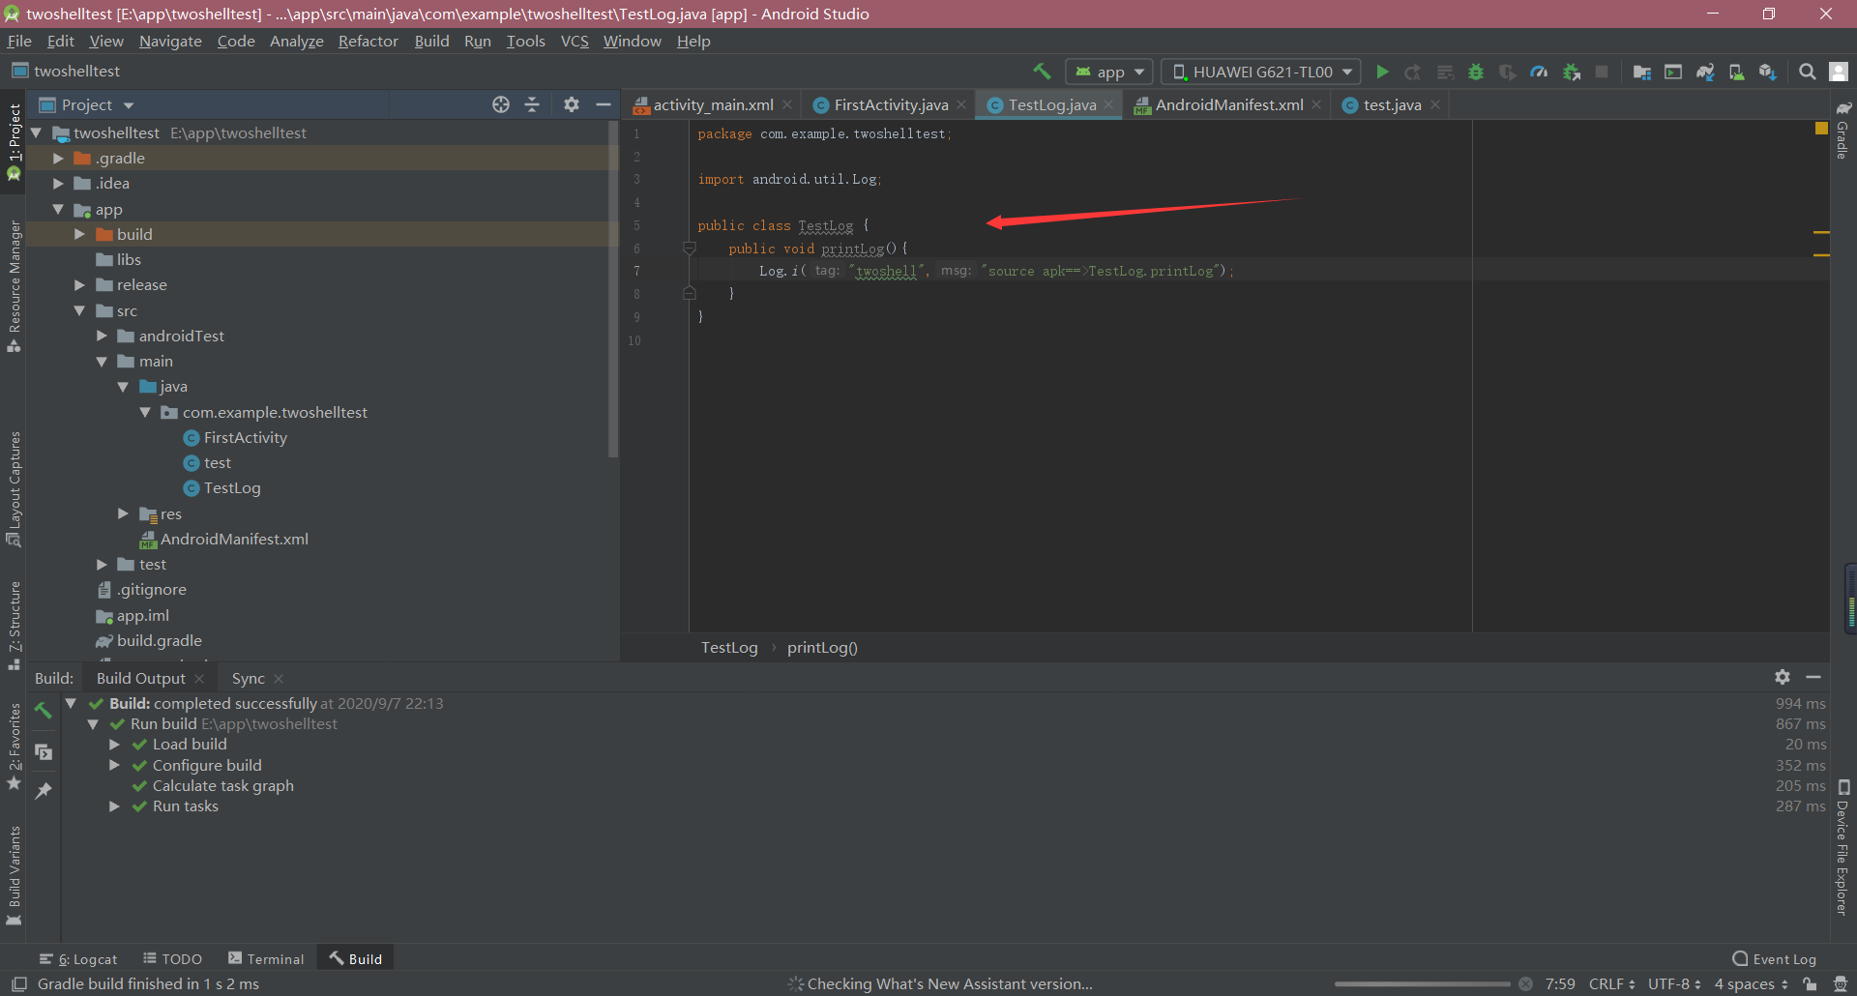Screen dimensions: 1857x996
Task: Minimize the Build panel with the minus icon
Action: [x=1813, y=677]
